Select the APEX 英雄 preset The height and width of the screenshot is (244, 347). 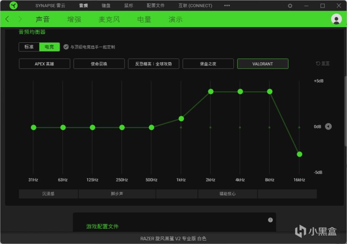click(x=44, y=64)
